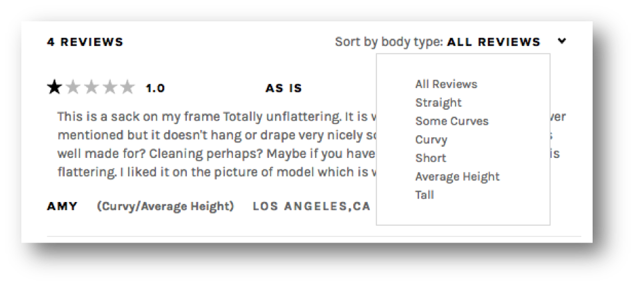Viewport: 636px width, 286px height.
Task: Pick the Curvy filter option
Action: click(431, 140)
